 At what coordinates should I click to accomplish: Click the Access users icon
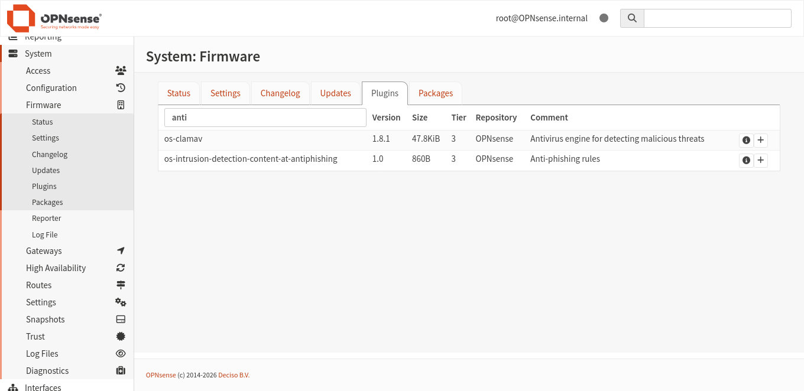click(x=121, y=70)
